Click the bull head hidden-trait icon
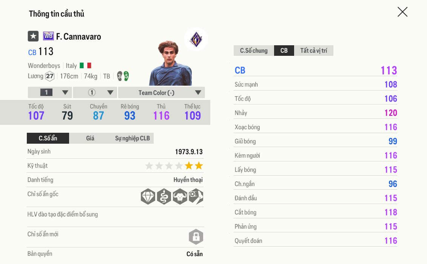 (180, 196)
